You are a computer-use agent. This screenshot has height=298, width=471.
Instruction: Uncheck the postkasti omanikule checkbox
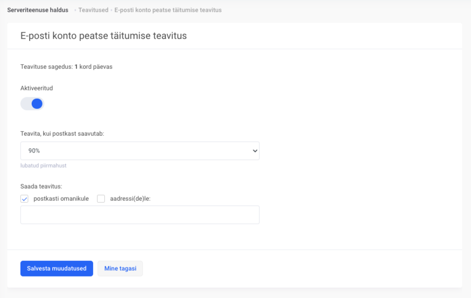point(25,199)
